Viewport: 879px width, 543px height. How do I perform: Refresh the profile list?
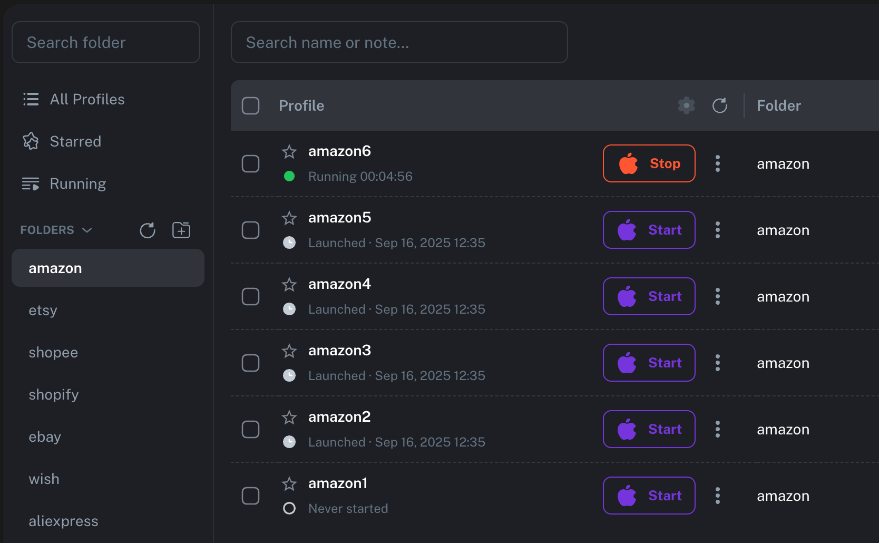click(720, 105)
